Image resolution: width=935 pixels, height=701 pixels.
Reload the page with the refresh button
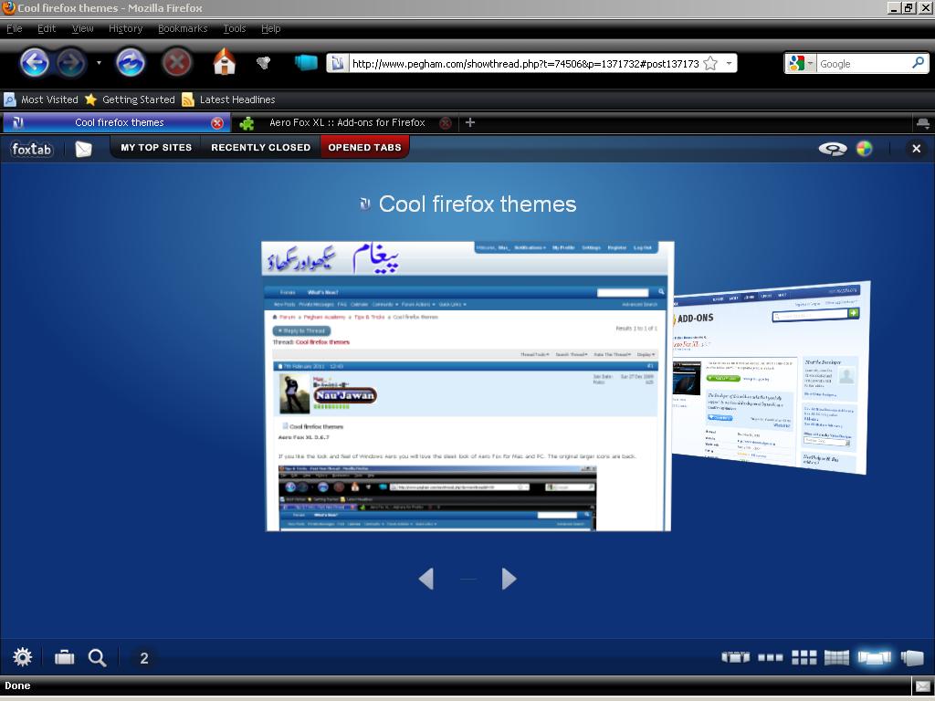[x=130, y=63]
